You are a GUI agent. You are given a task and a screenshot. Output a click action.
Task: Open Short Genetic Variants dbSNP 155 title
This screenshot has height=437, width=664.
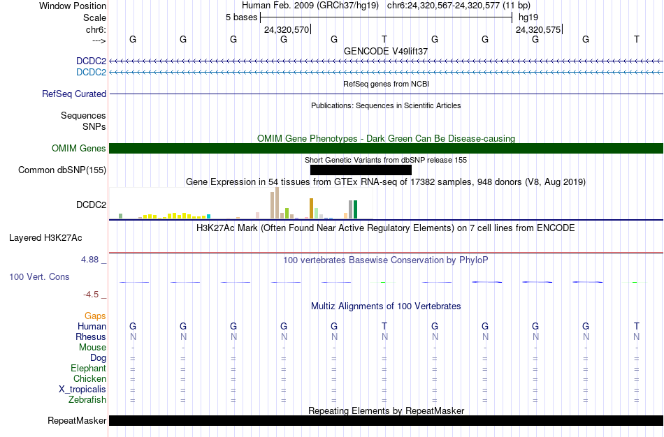(386, 160)
